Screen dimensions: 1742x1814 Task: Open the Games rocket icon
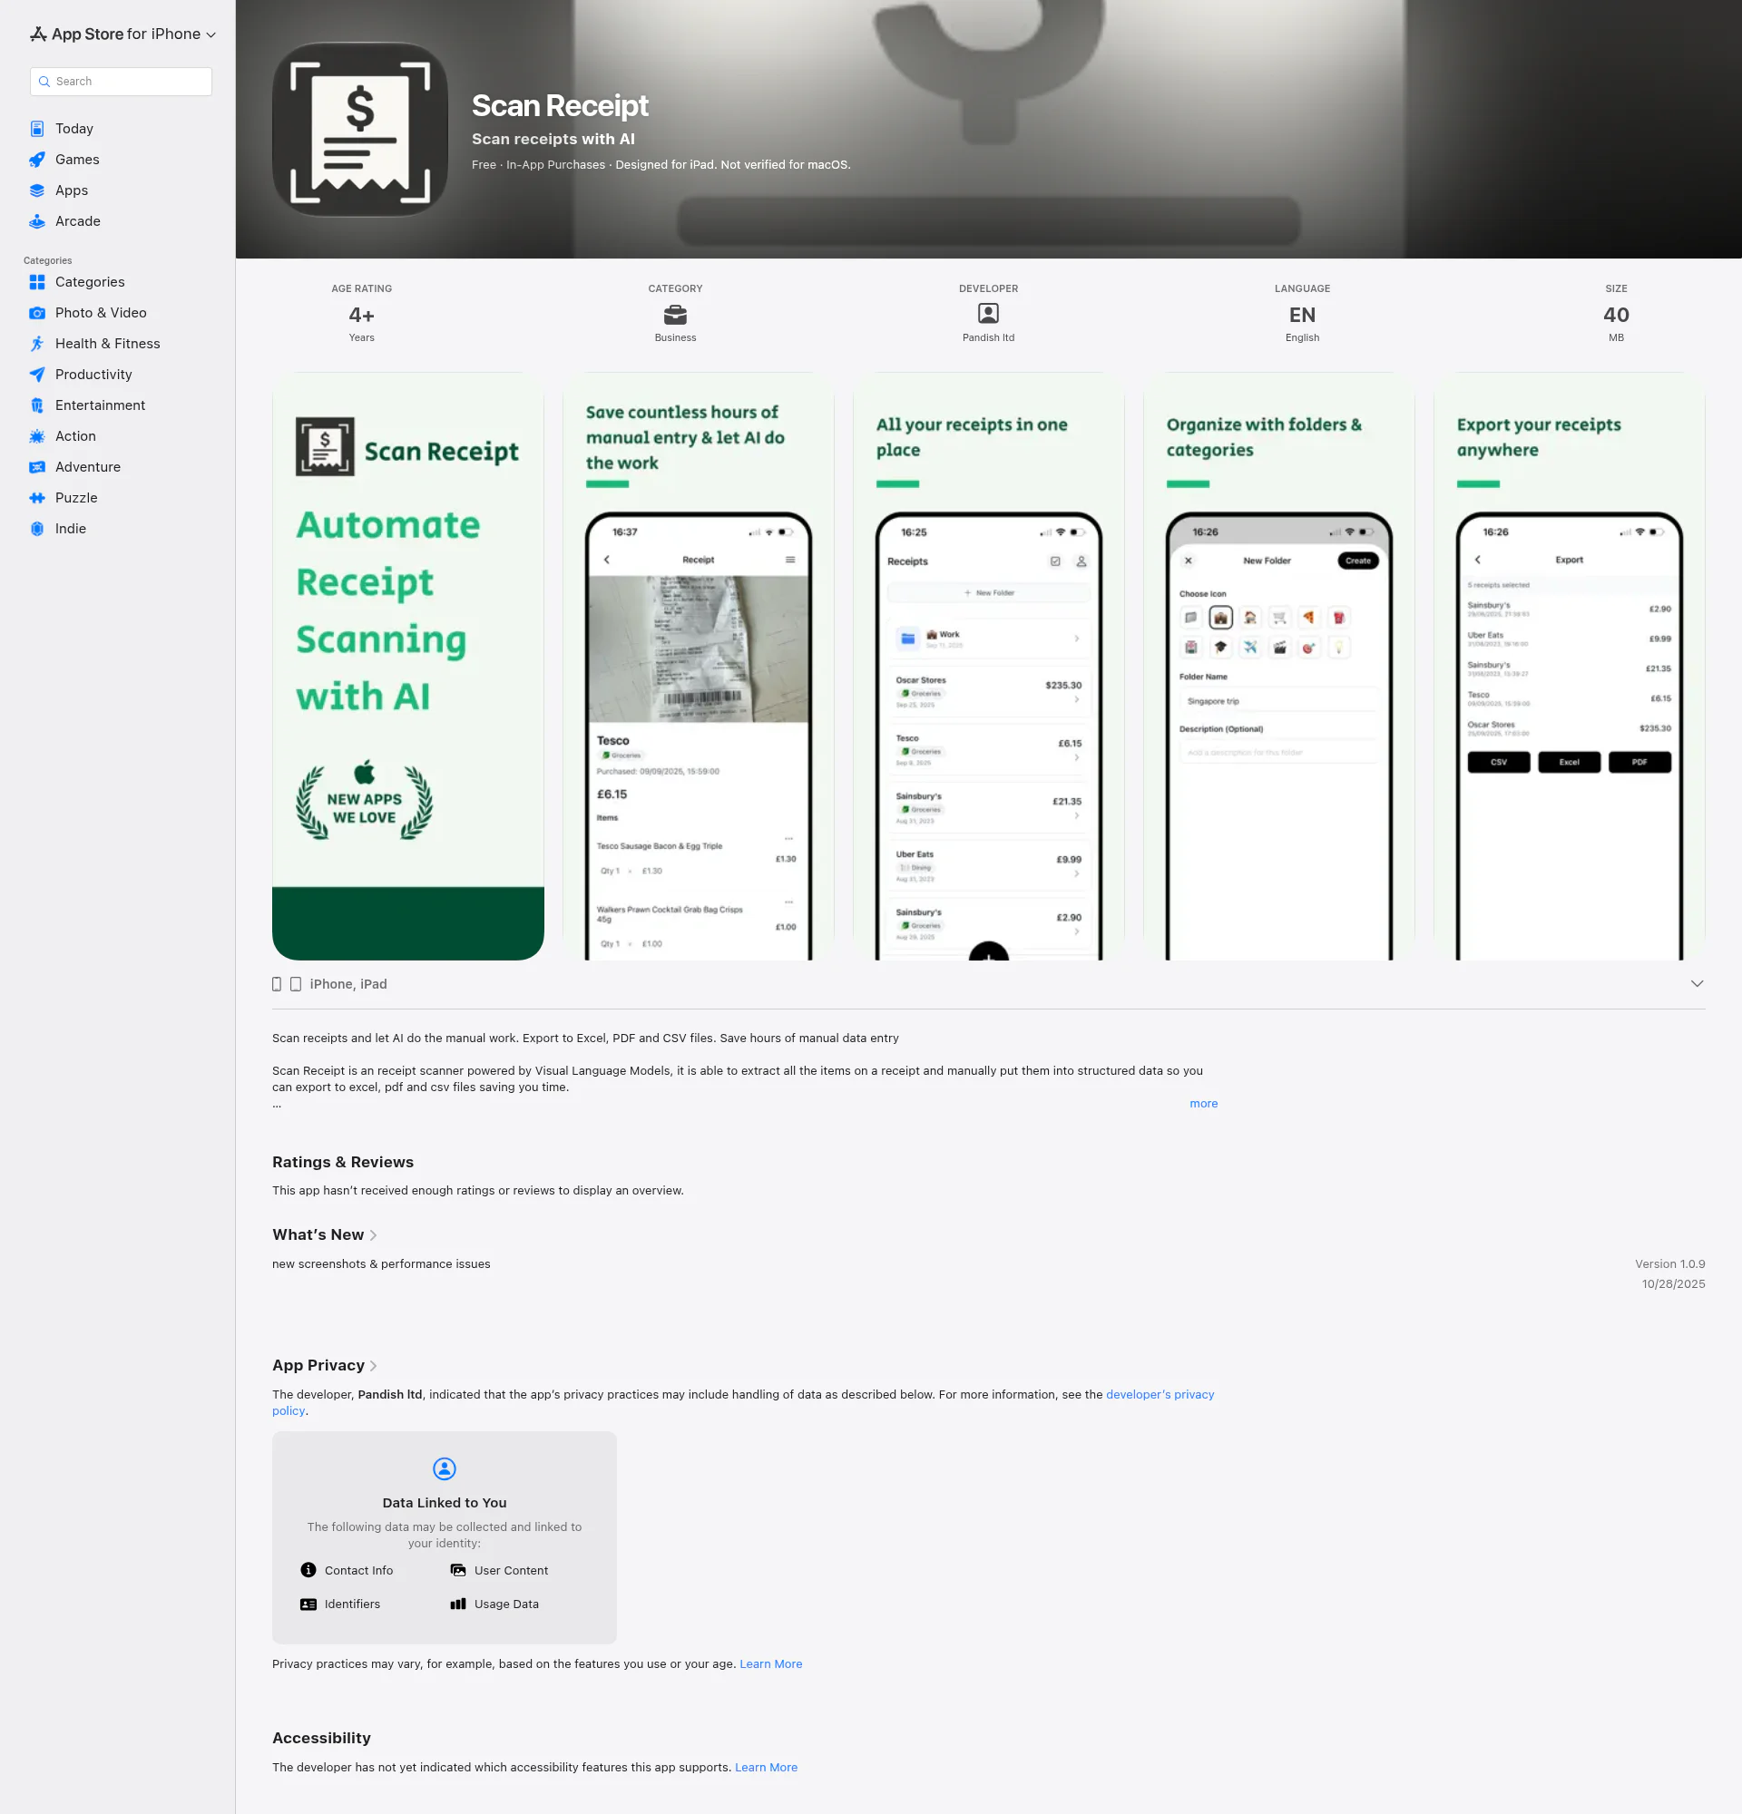(x=37, y=160)
